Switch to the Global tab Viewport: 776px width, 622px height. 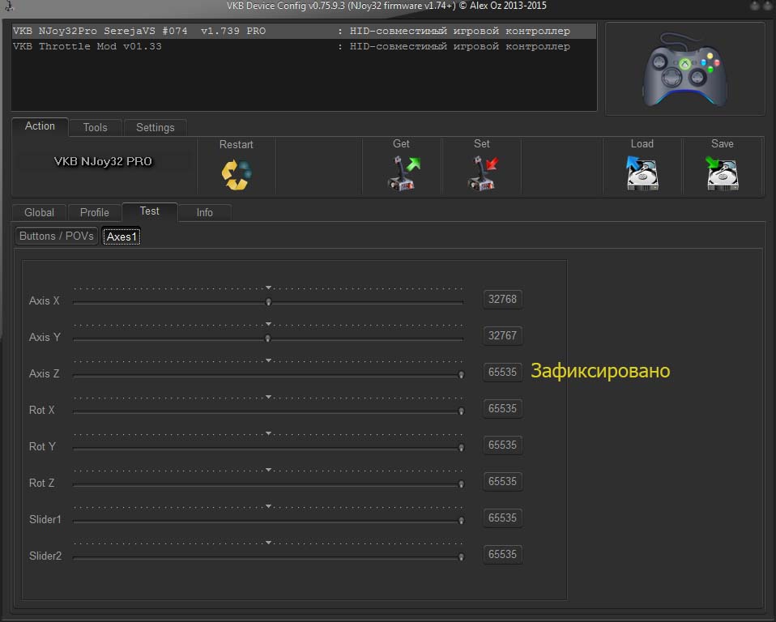(x=39, y=212)
